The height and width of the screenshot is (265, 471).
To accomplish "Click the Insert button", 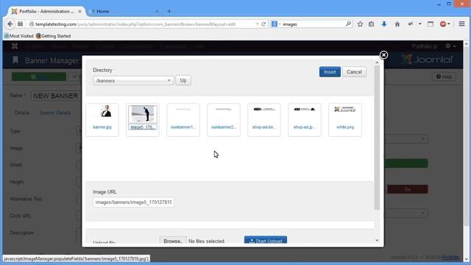I will [330, 72].
